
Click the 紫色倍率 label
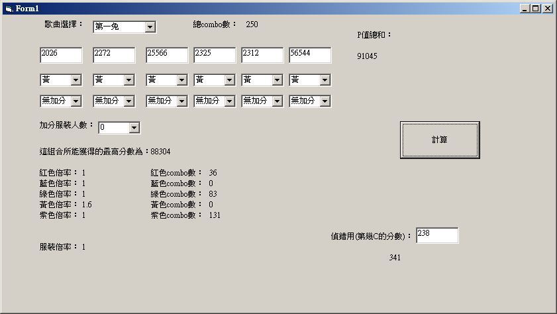58,215
